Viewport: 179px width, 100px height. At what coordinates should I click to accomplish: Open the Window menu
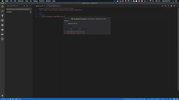tap(48, 1)
